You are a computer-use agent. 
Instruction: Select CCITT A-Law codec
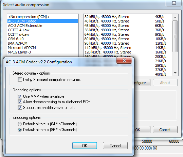(43, 30)
